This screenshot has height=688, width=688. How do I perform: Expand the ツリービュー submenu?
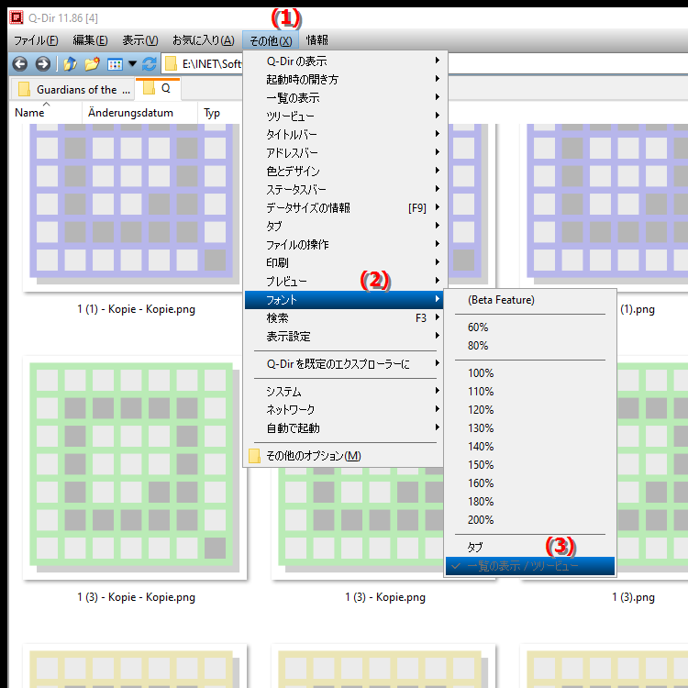(343, 117)
